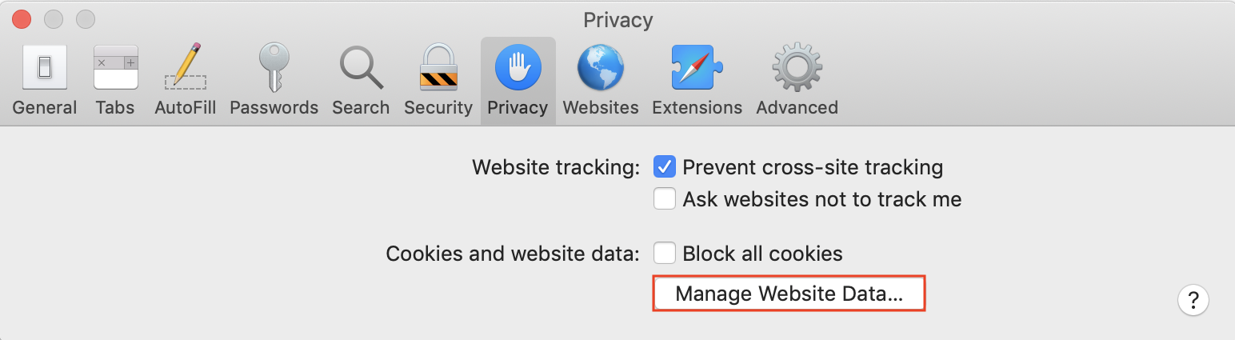Click the gray minimize window button
The width and height of the screenshot is (1235, 340).
54,18
